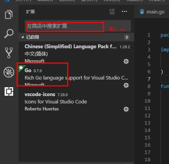
Task: Collapse the 已启用 enabled section
Action: (x=23, y=37)
